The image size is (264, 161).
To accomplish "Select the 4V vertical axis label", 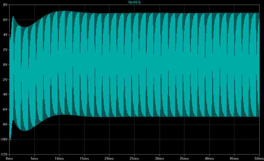I will click(x=5, y=35).
